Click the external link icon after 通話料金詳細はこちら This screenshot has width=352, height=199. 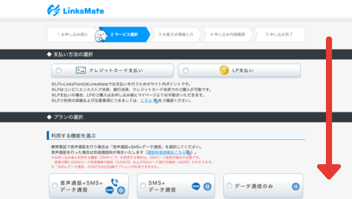click(188, 153)
